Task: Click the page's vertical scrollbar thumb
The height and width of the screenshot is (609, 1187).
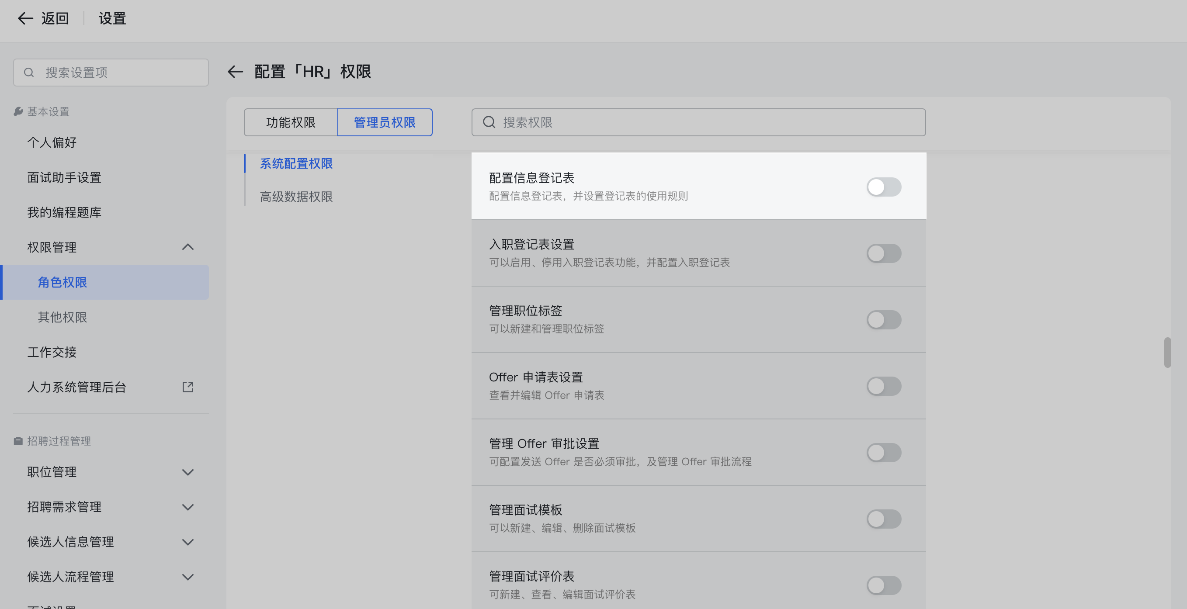Action: (1167, 353)
